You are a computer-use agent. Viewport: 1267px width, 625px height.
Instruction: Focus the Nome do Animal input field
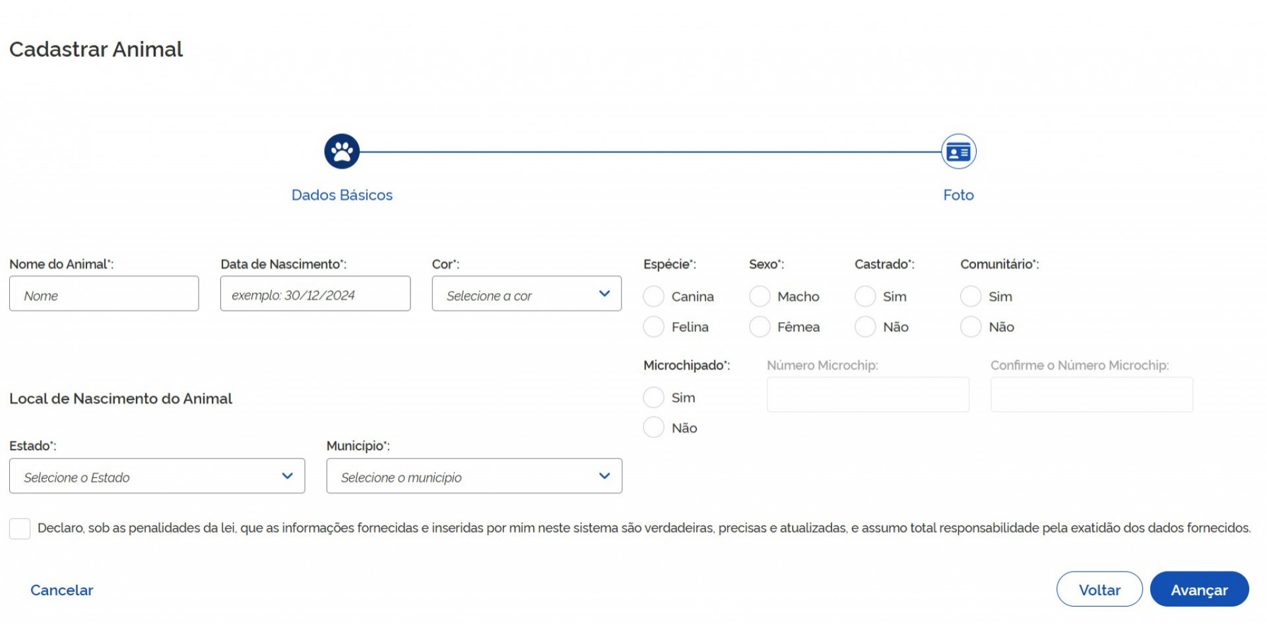[x=104, y=294]
